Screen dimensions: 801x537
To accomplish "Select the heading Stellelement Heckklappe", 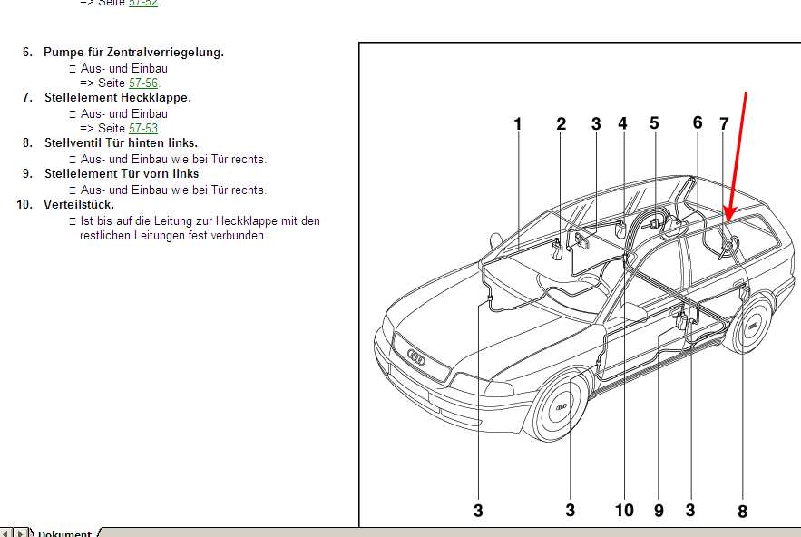I will (x=118, y=97).
